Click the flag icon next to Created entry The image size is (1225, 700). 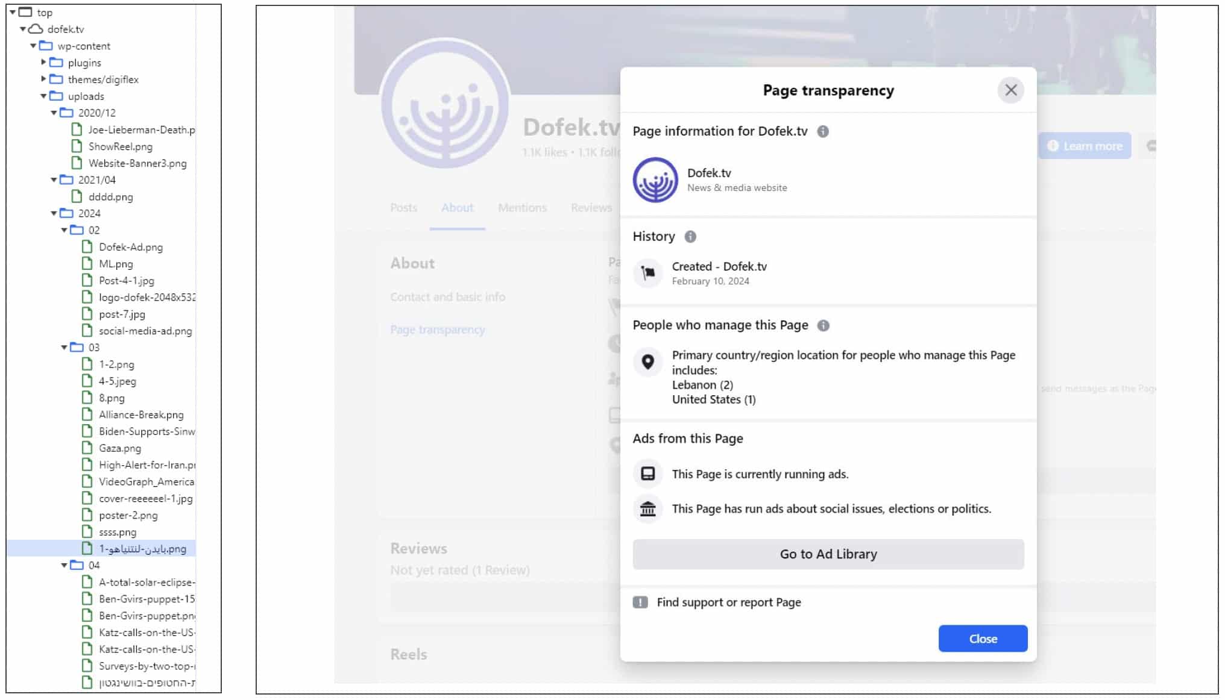[648, 273]
